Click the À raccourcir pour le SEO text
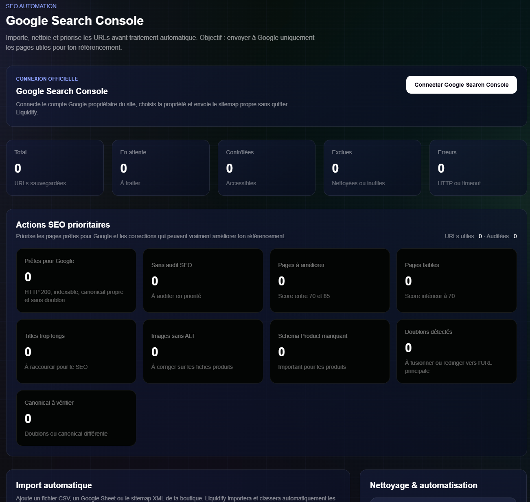The height and width of the screenshot is (502, 530). coord(56,367)
